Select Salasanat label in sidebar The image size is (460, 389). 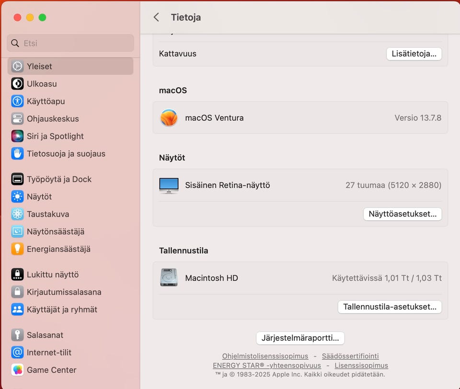click(45, 335)
